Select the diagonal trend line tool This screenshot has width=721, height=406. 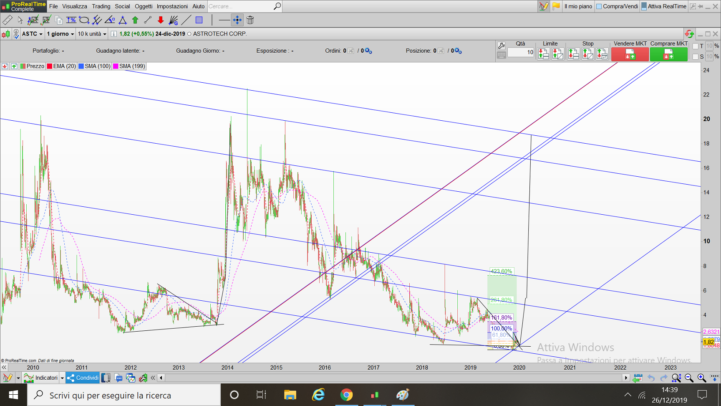187,20
